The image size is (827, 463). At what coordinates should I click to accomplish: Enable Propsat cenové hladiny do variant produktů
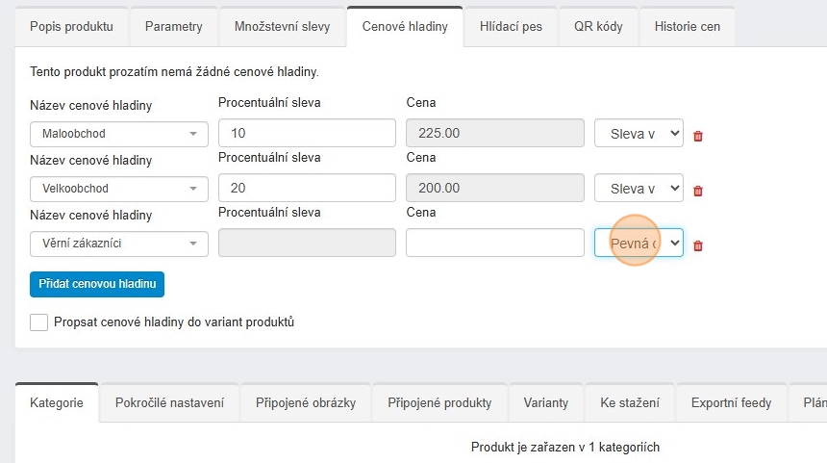tap(39, 322)
